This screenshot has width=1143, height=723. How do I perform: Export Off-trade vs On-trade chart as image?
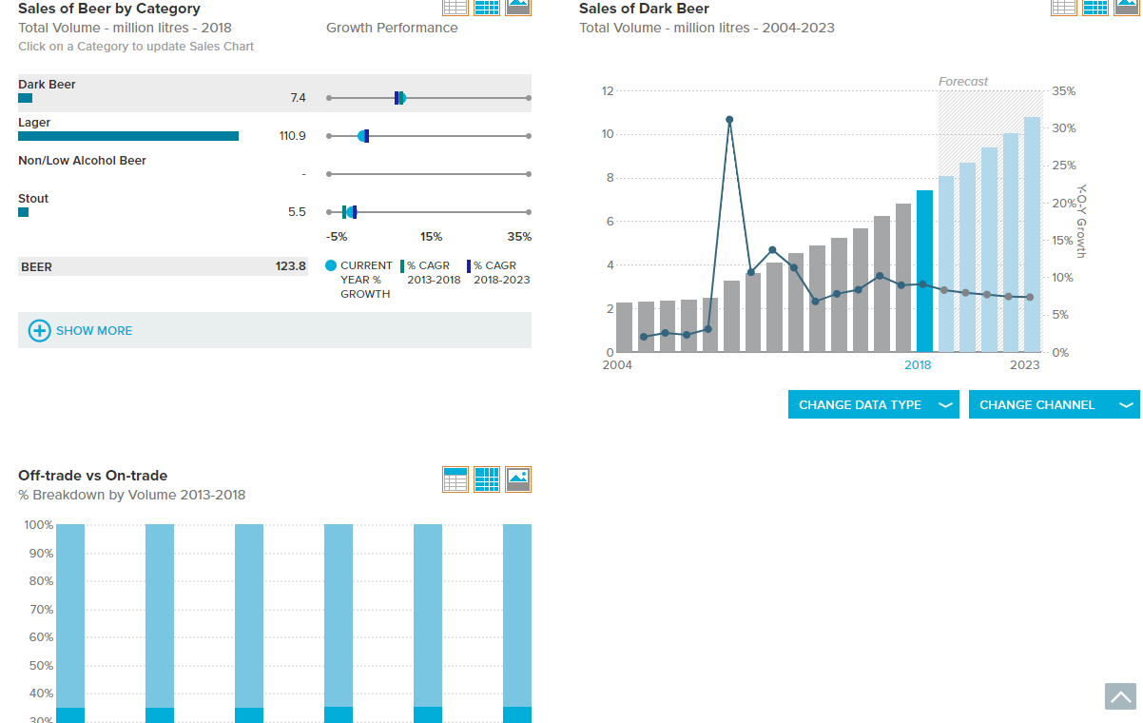click(518, 479)
